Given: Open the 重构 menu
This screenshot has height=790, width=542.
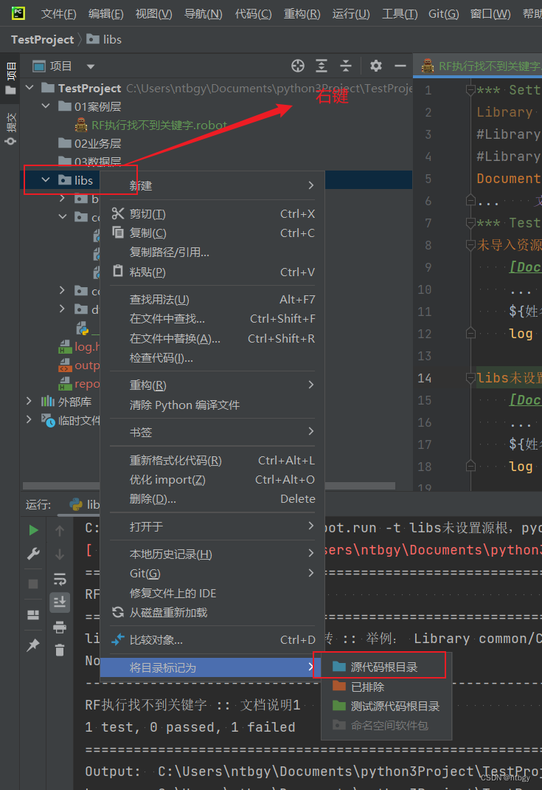Looking at the screenshot, I should click(302, 13).
